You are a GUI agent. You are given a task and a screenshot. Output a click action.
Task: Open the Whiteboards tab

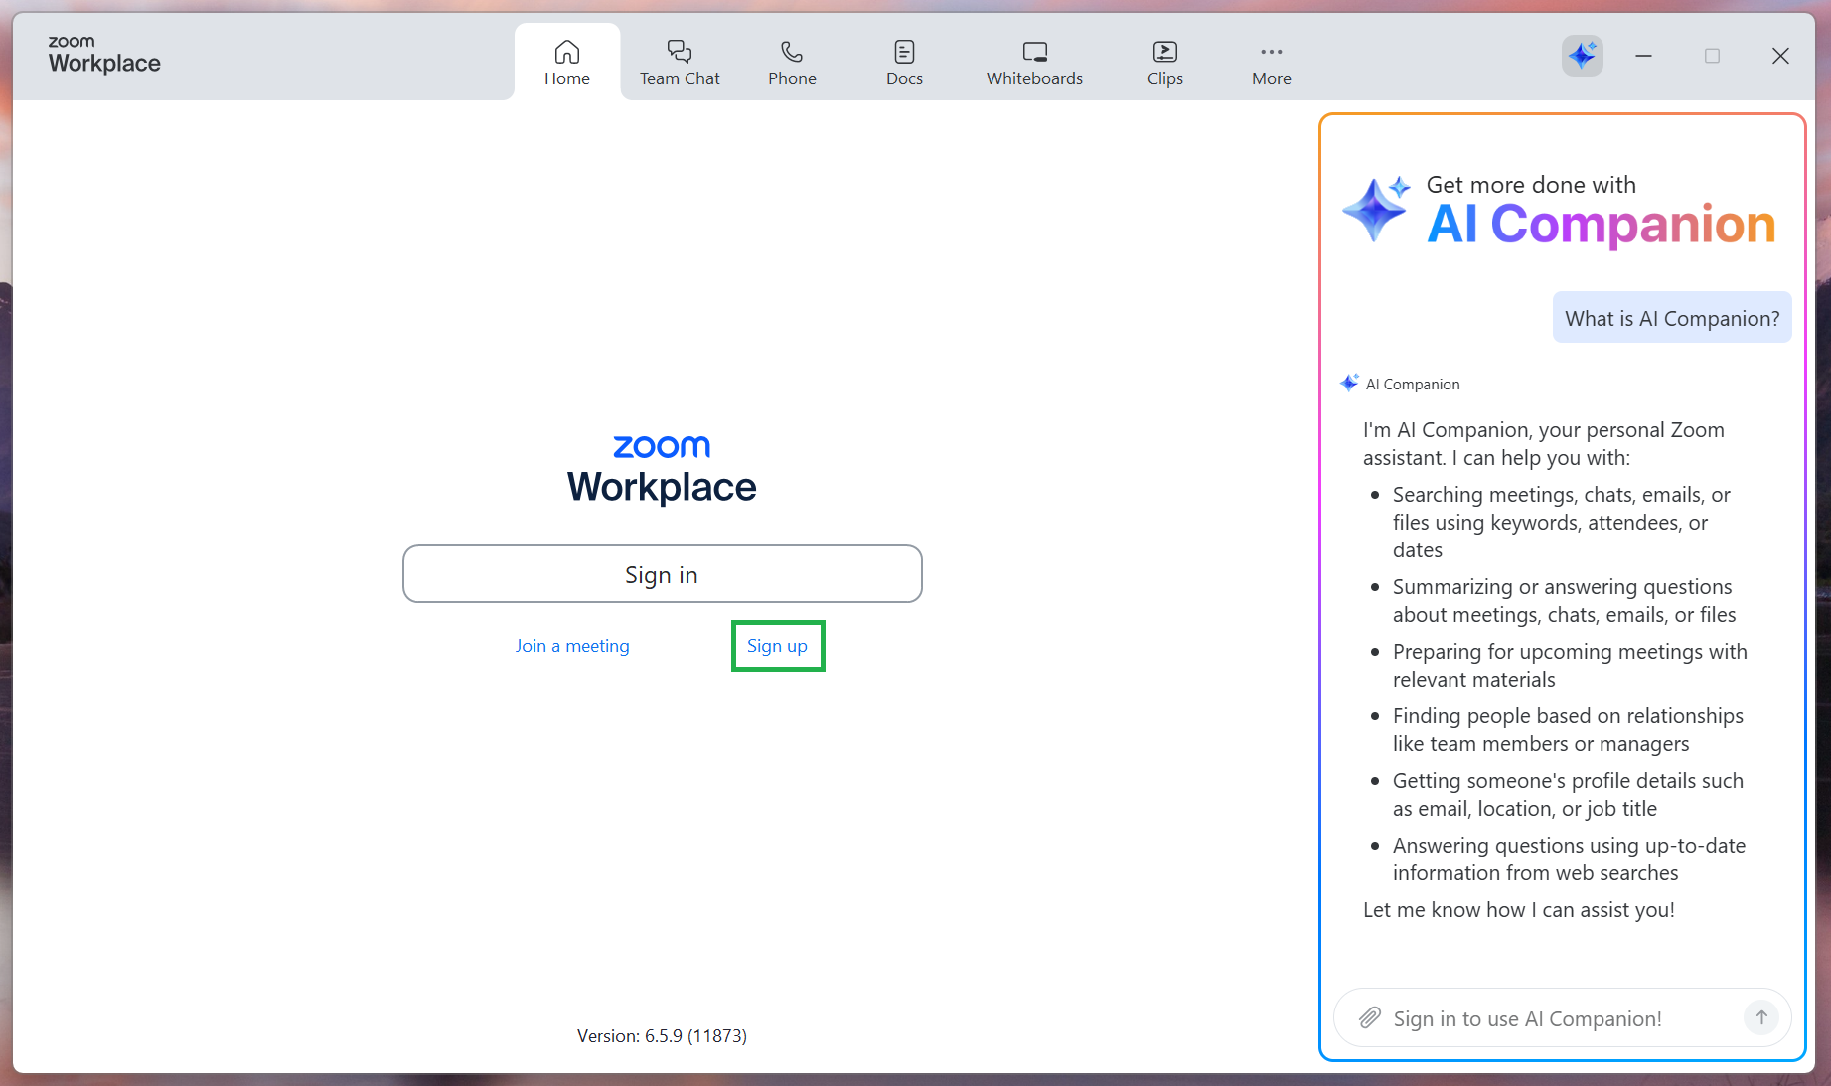point(1034,63)
